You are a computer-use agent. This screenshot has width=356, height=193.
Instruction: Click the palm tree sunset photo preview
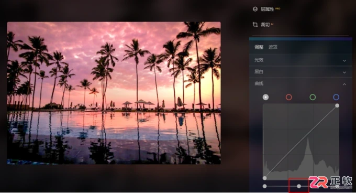pos(114,93)
